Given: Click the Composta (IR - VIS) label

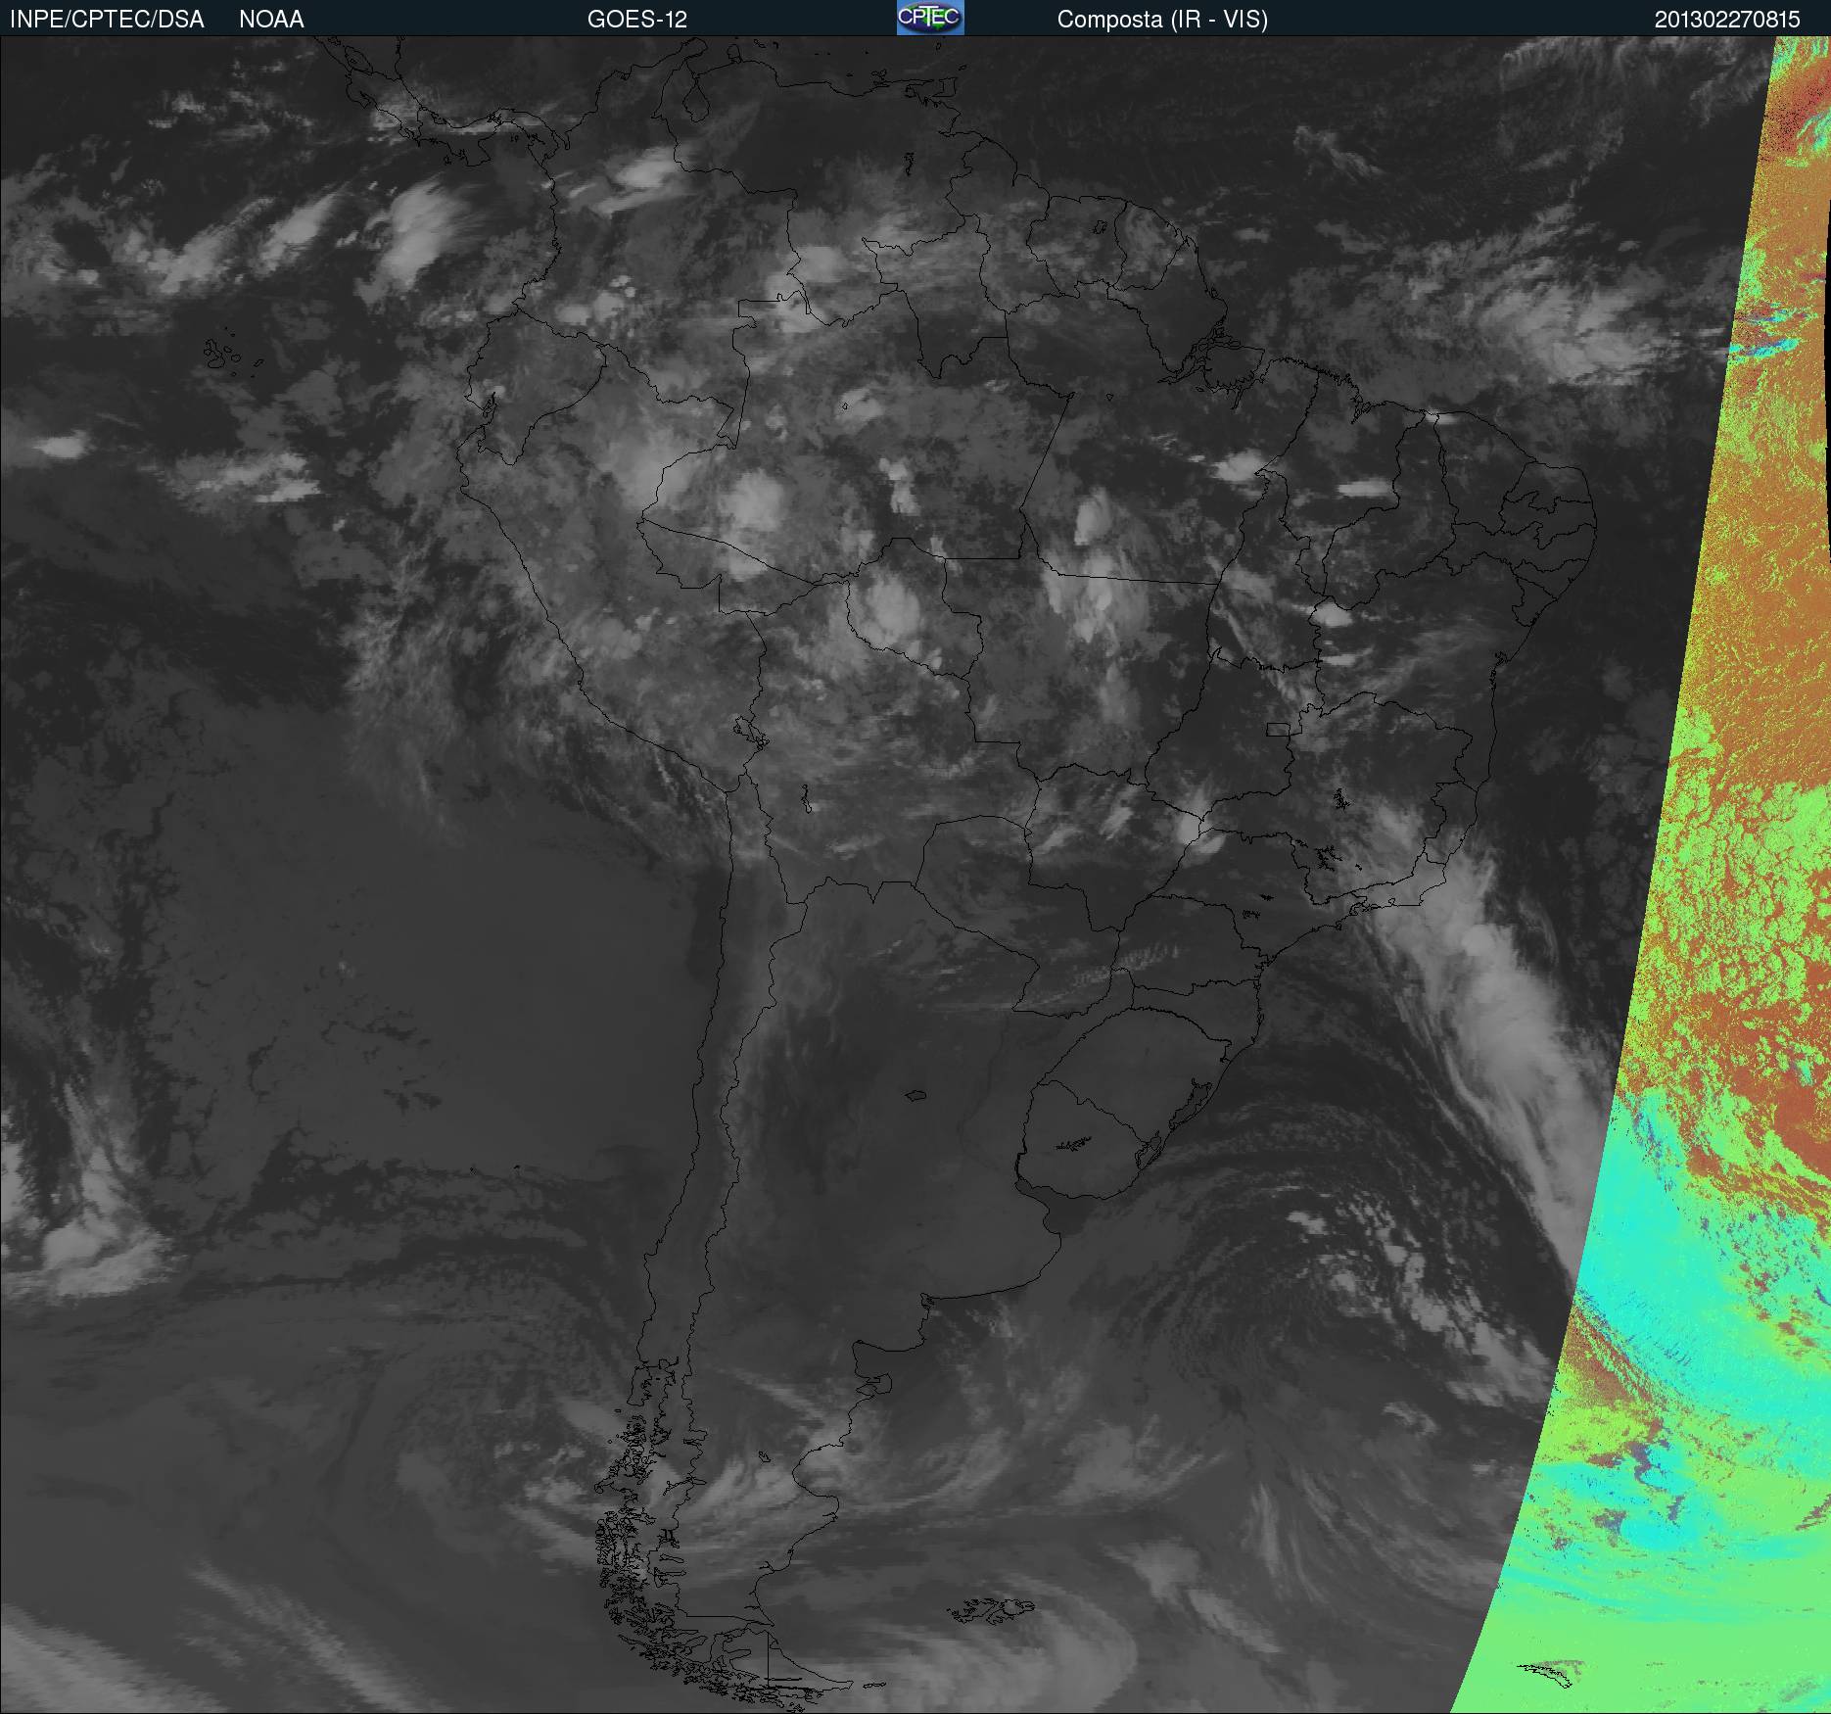Looking at the screenshot, I should click(1162, 20).
